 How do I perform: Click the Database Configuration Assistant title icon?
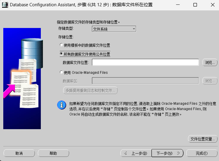pos(5,5)
